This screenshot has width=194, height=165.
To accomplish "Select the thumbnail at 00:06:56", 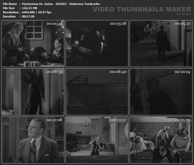I will [x=33, y=92].
